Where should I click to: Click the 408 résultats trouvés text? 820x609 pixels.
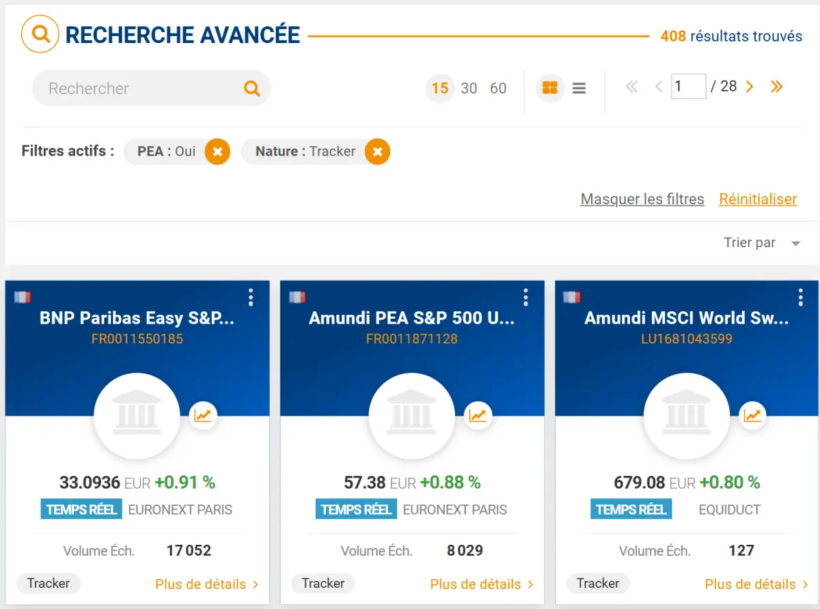click(x=731, y=36)
